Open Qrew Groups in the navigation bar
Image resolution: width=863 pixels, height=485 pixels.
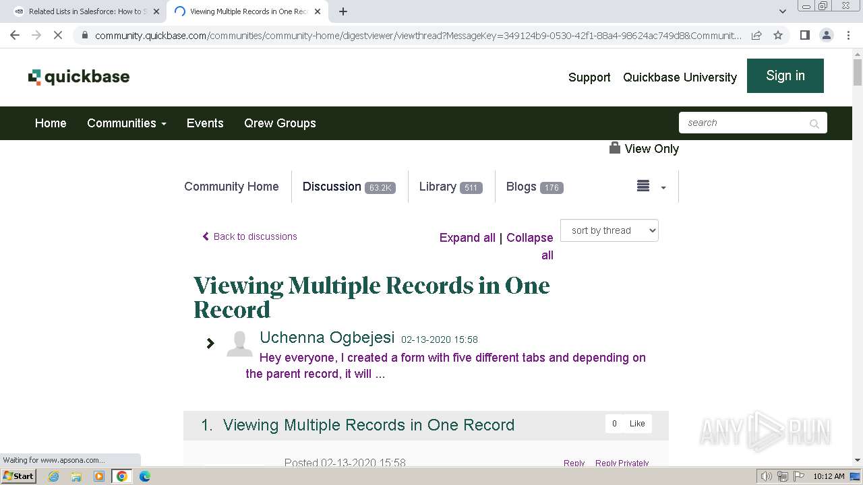(x=280, y=123)
